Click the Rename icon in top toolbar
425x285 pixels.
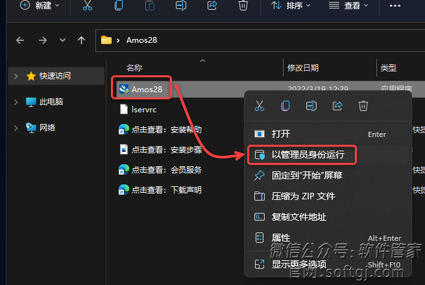point(181,5)
